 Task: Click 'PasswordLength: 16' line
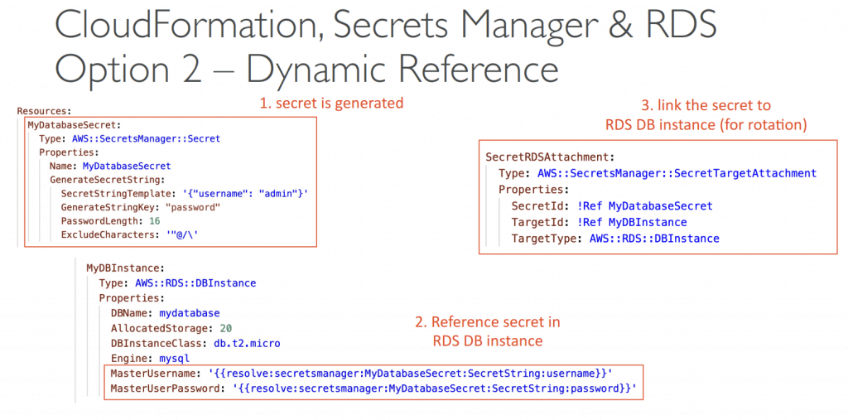tap(110, 221)
